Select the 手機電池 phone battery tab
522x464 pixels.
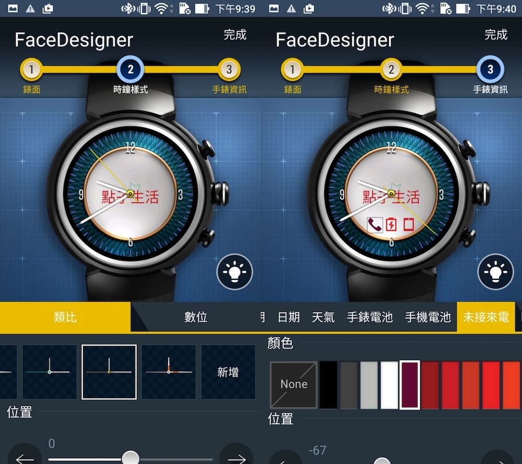(x=428, y=317)
